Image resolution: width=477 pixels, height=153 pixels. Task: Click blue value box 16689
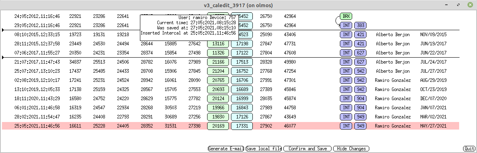point(242,89)
